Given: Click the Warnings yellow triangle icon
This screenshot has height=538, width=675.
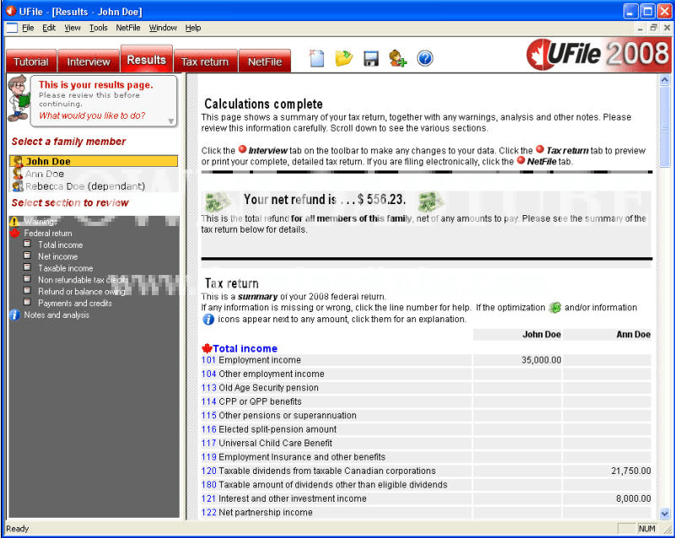Looking at the screenshot, I should (14, 222).
